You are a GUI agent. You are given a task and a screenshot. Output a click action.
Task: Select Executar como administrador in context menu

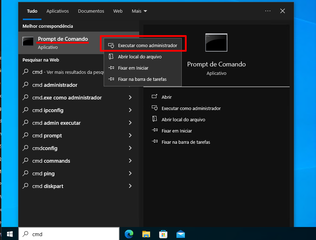coord(147,46)
